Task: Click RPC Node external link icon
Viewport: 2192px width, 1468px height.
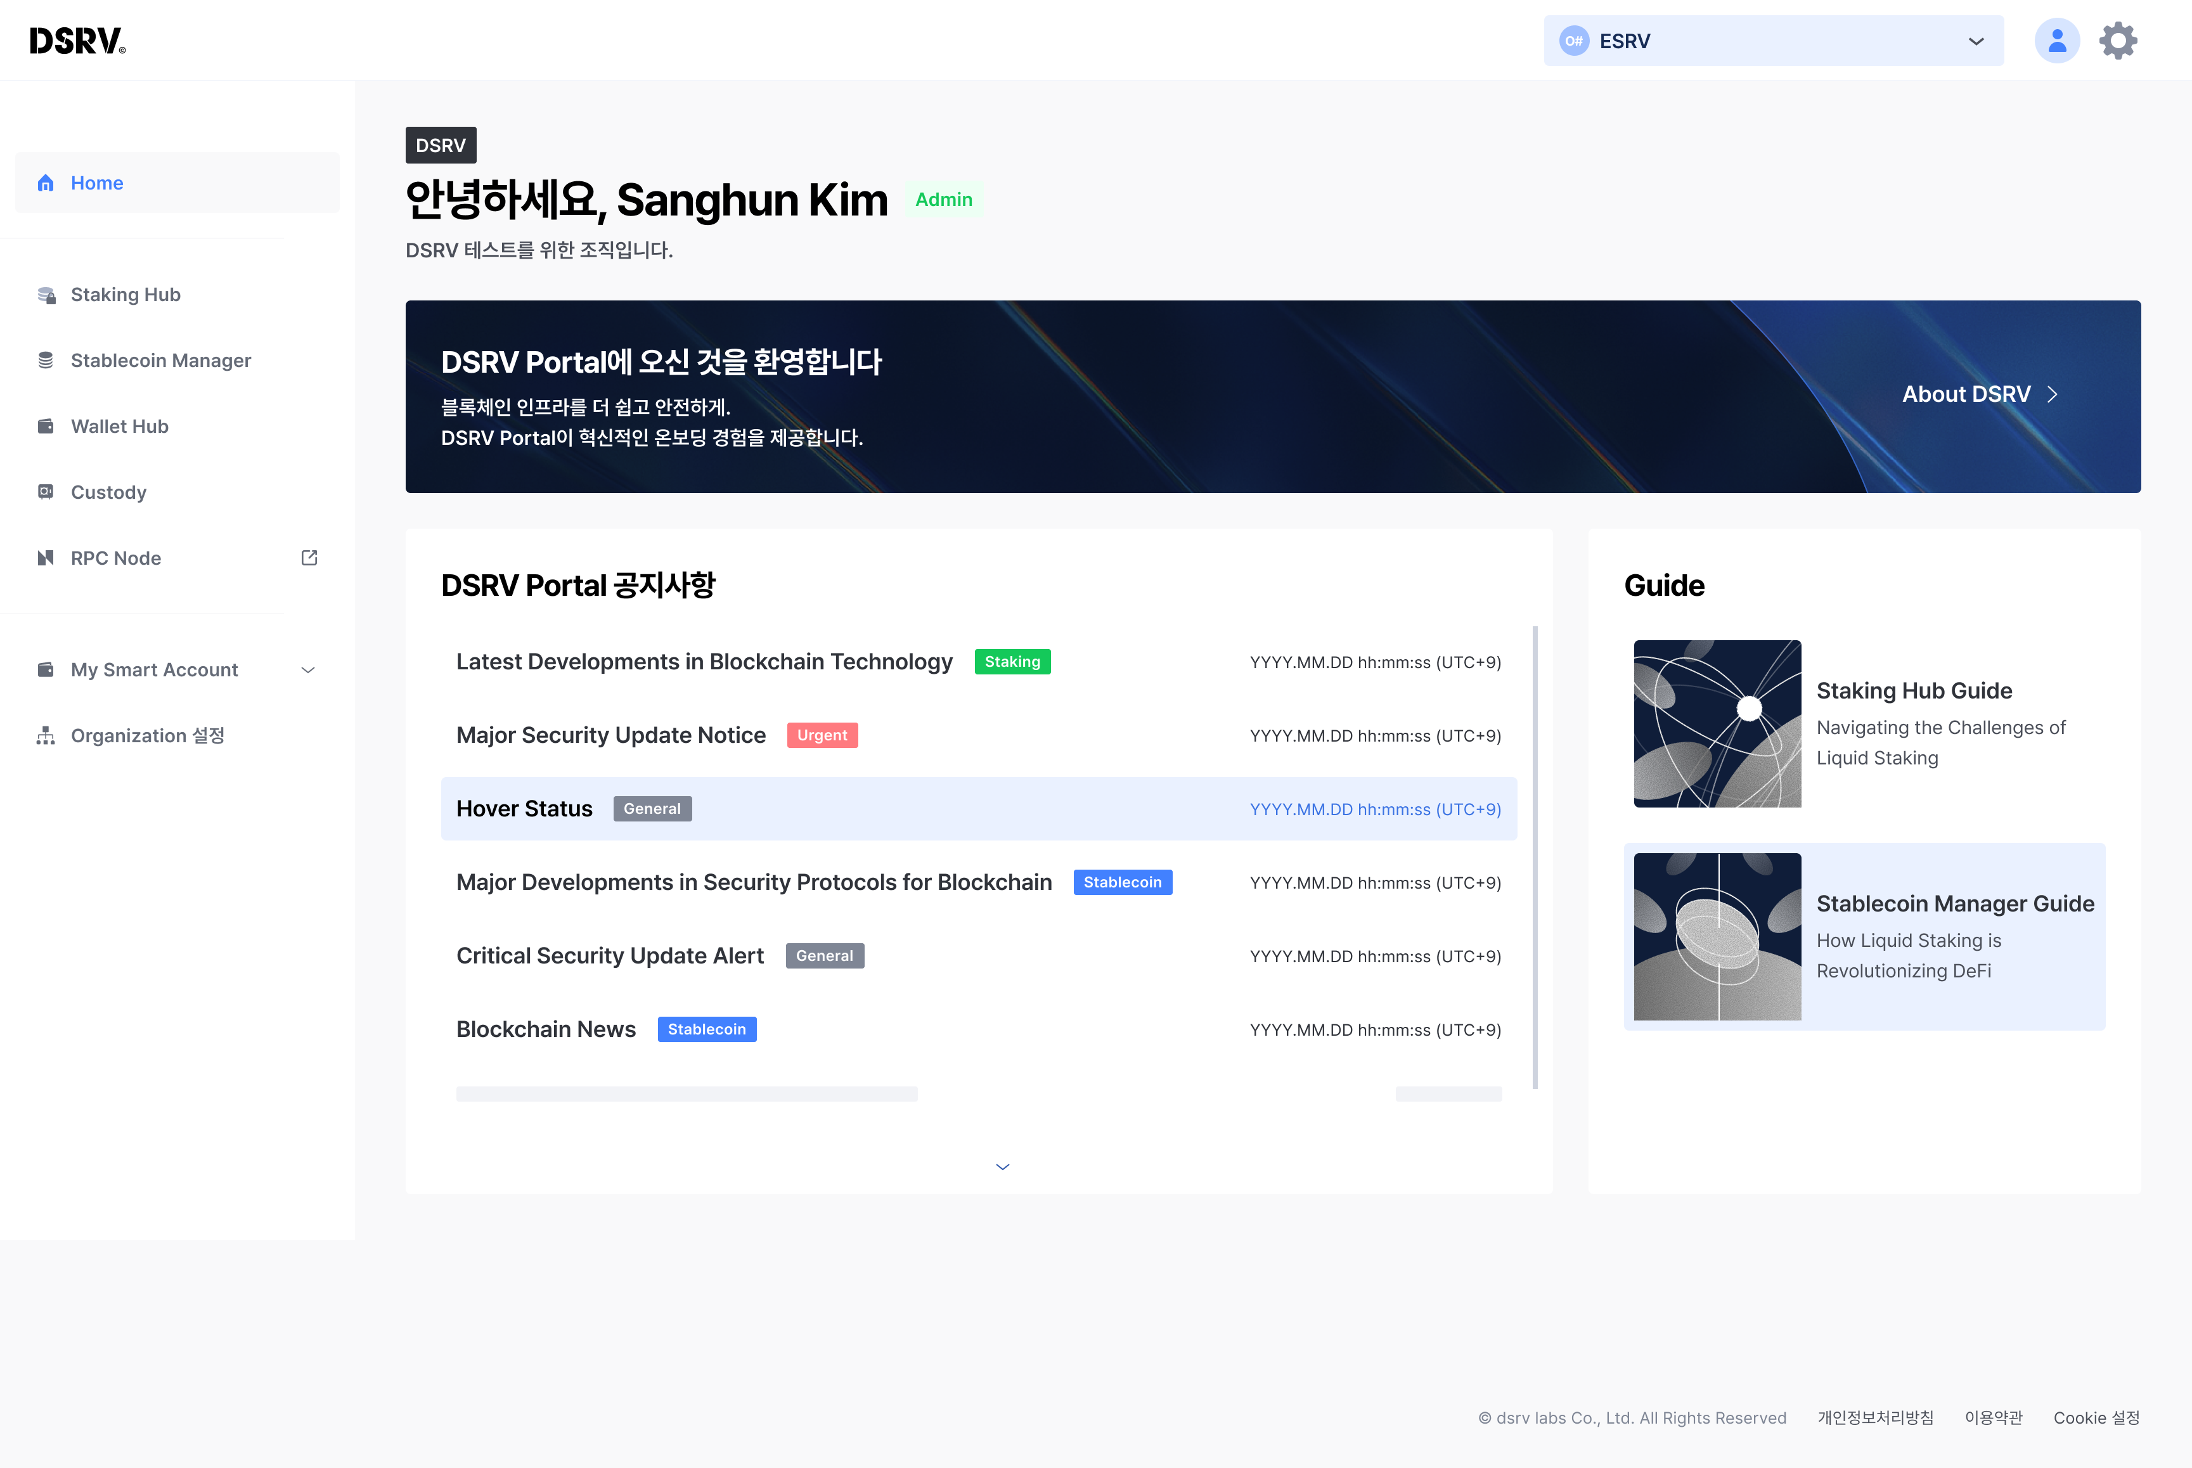Action: (x=309, y=558)
